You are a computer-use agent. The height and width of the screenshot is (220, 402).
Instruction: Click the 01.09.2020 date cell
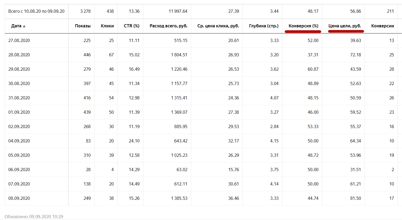[19, 112]
